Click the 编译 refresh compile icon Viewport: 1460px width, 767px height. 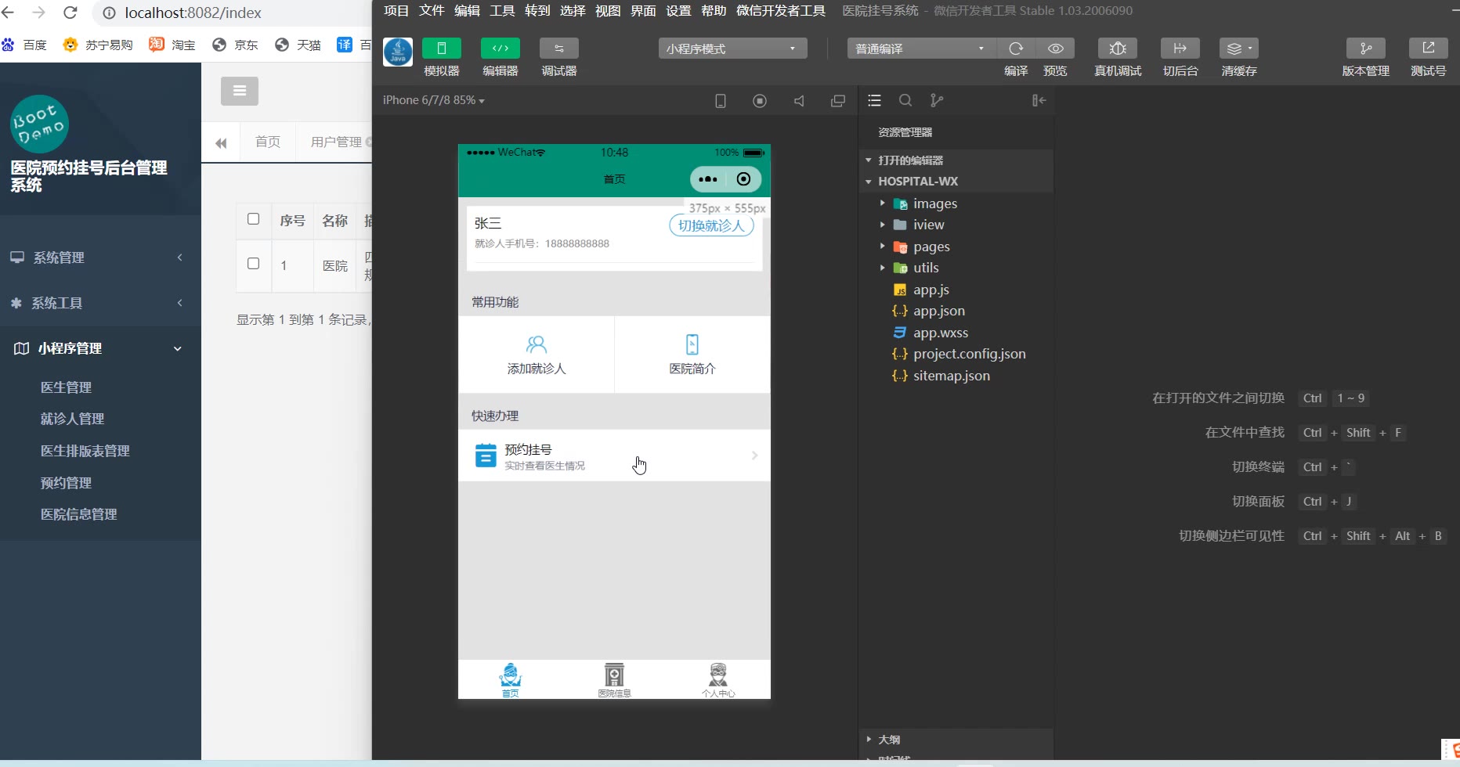tap(1016, 49)
